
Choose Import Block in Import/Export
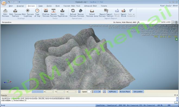coord(123,13)
